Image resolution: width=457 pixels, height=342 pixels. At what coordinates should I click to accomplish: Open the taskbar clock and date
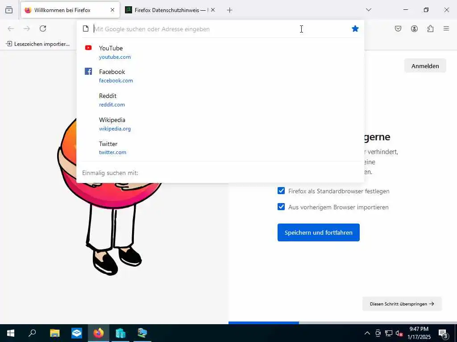[419, 333]
